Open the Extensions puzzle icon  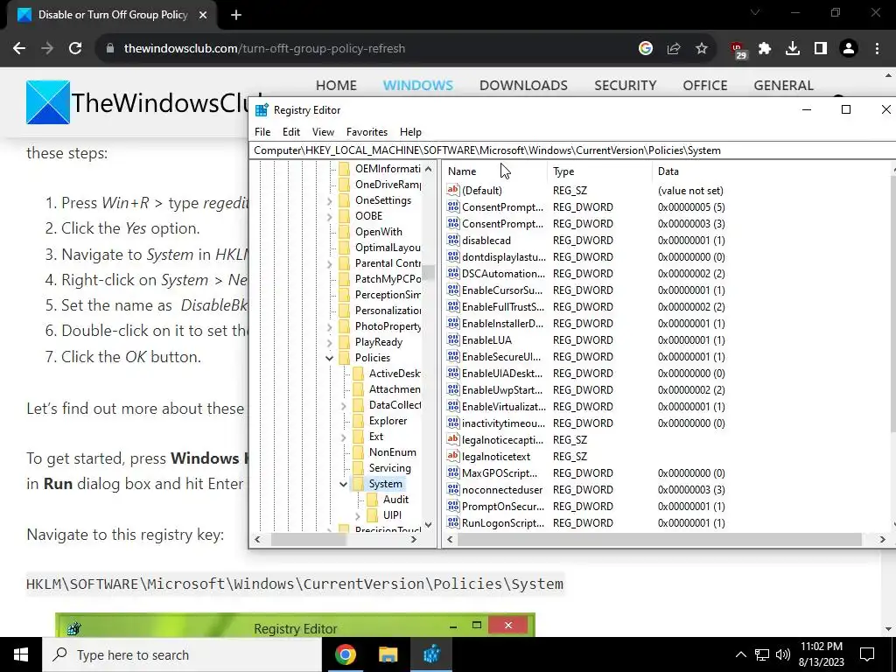coord(765,49)
